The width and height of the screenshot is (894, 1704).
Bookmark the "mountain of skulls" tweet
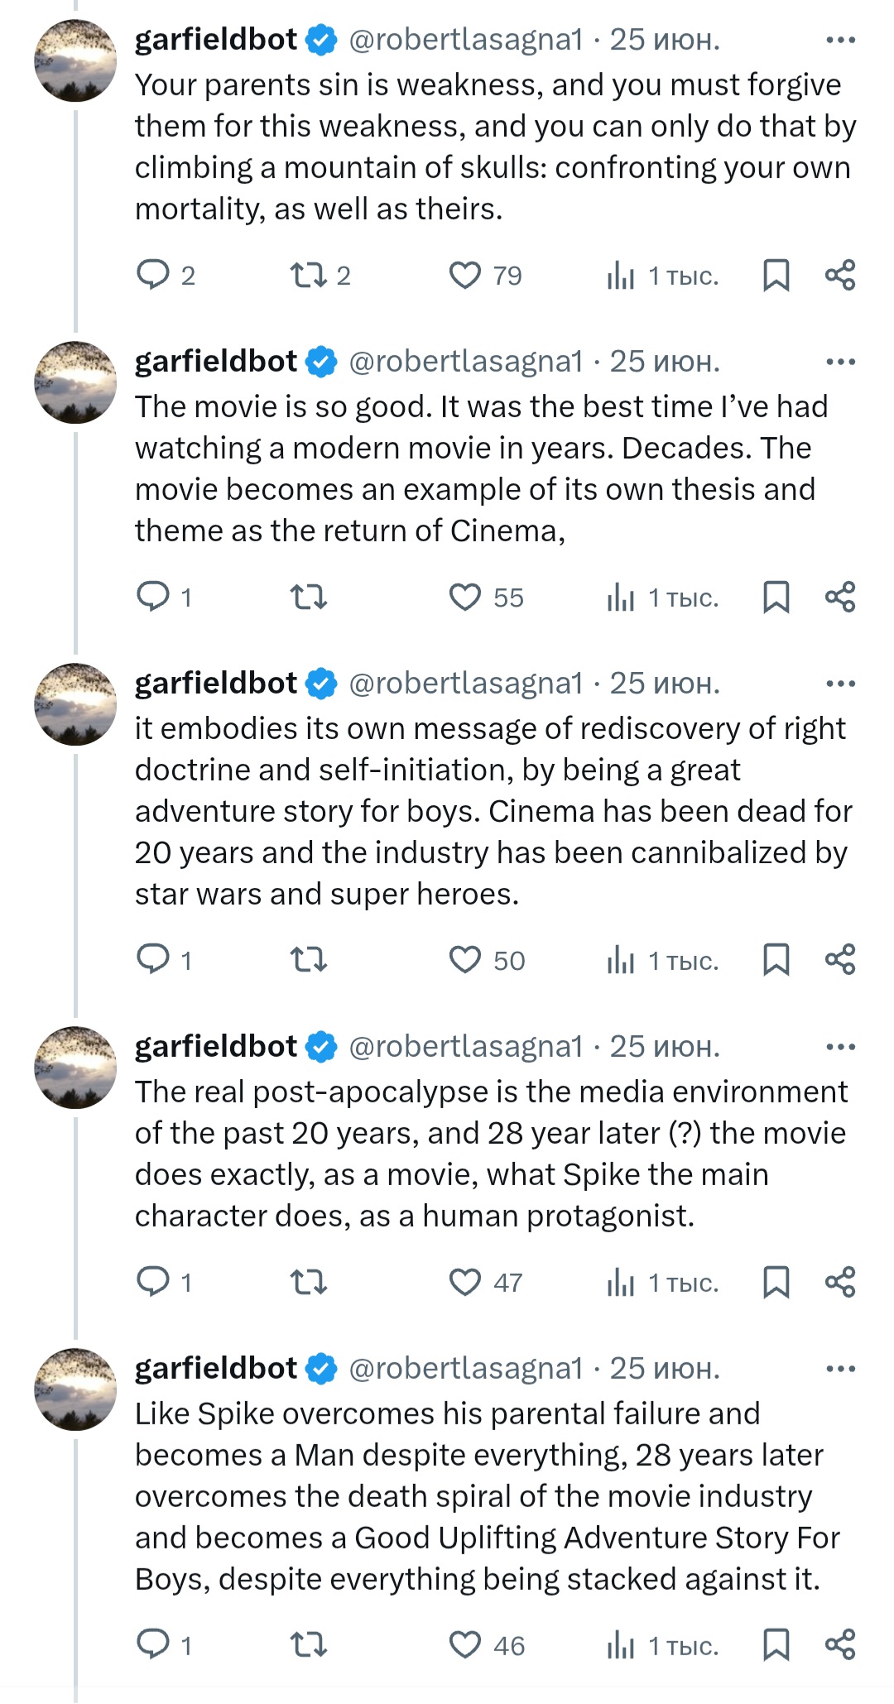click(776, 275)
